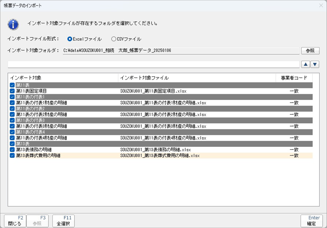Toggle the 第13表葬式費用の明細 checkbox

12,156
